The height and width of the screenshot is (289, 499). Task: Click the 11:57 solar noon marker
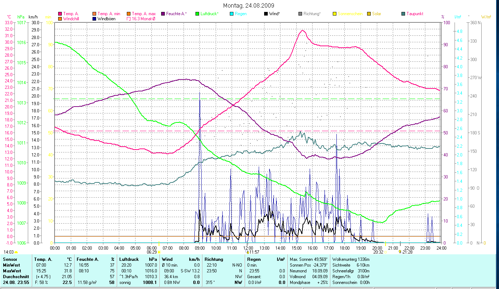pyautogui.click(x=254, y=252)
